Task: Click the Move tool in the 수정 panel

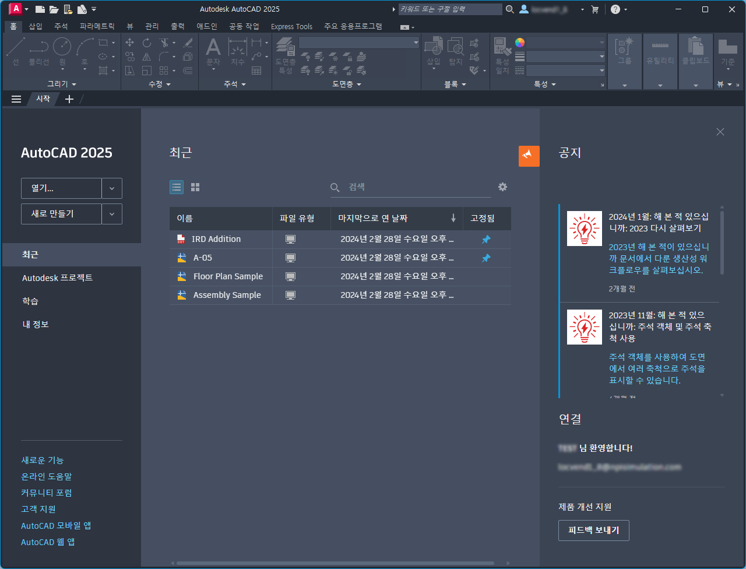Action: click(130, 43)
